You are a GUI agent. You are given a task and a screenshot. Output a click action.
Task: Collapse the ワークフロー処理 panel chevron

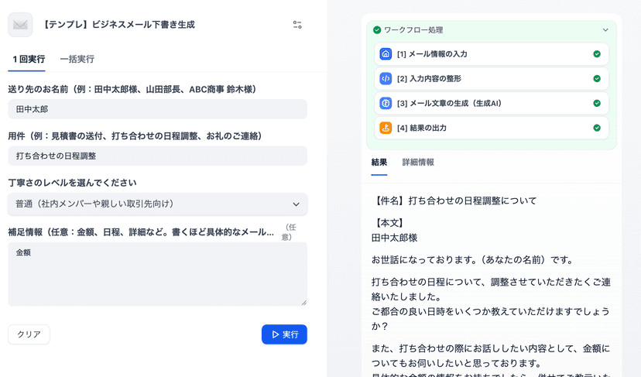point(605,30)
